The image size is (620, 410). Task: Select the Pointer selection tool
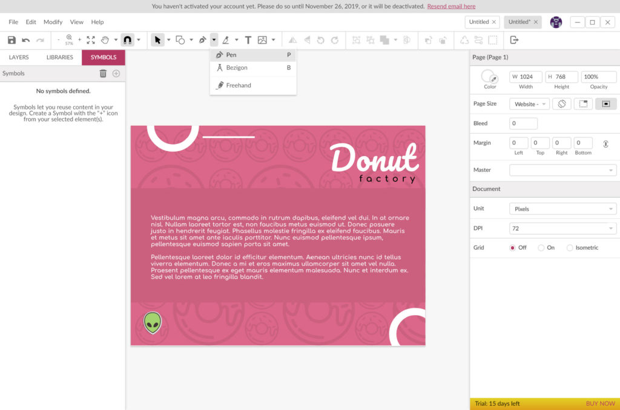tap(157, 40)
